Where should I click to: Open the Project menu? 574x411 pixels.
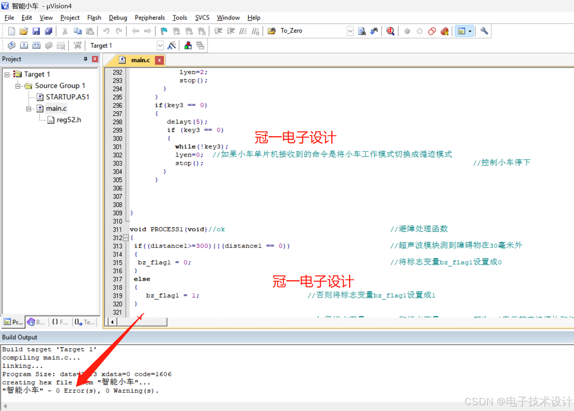pyautogui.click(x=70, y=18)
